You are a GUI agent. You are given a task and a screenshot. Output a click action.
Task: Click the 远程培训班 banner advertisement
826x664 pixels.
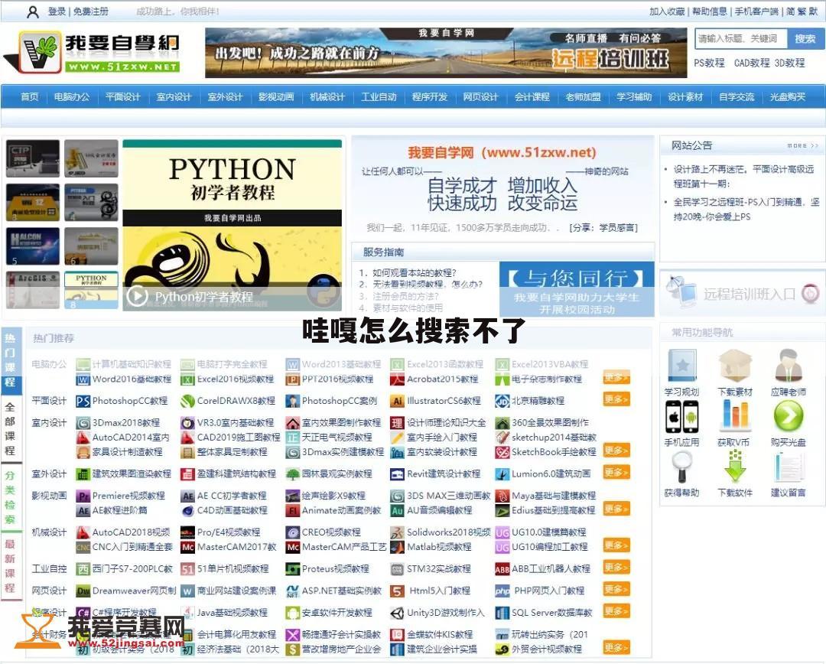pyautogui.click(x=446, y=52)
